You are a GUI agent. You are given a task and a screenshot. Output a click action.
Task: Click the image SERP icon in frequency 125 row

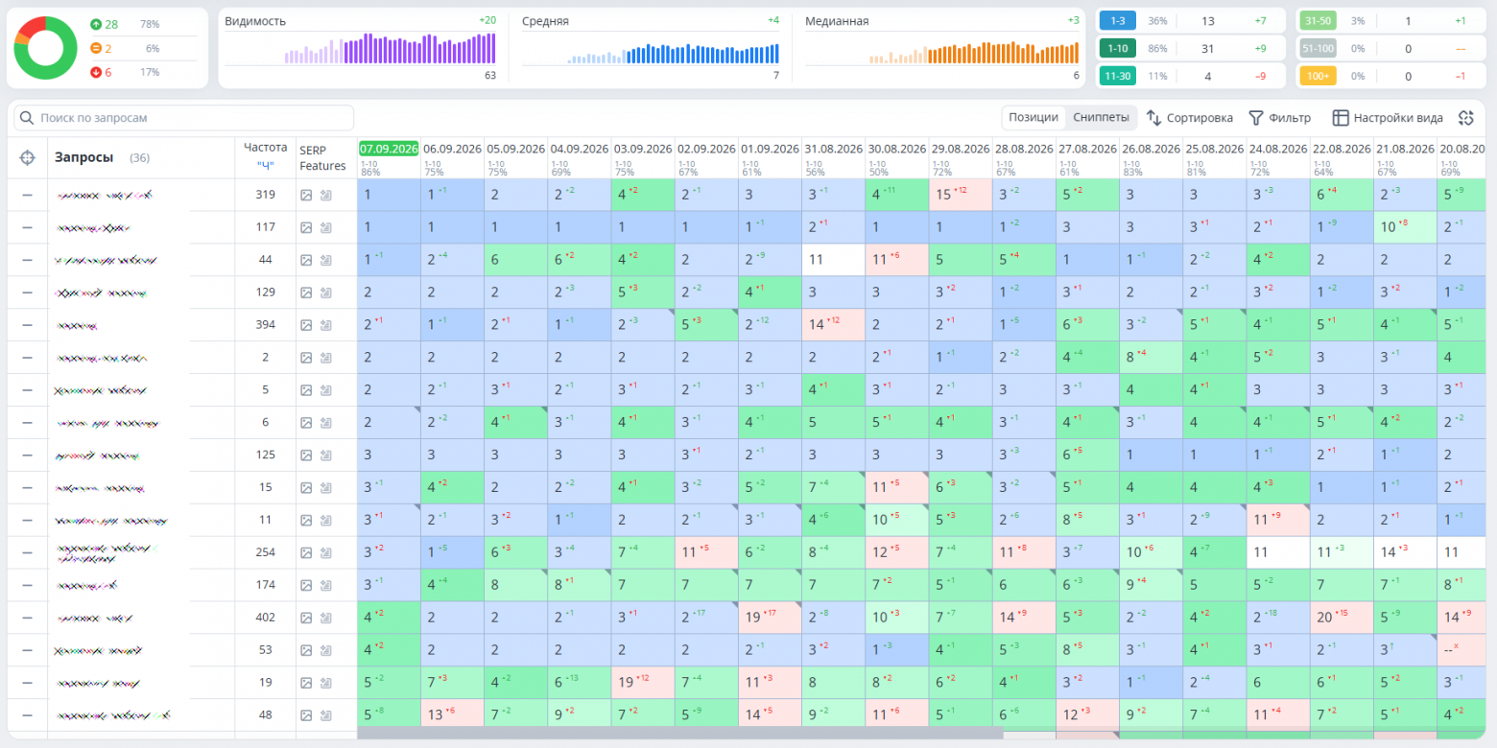[x=306, y=456]
